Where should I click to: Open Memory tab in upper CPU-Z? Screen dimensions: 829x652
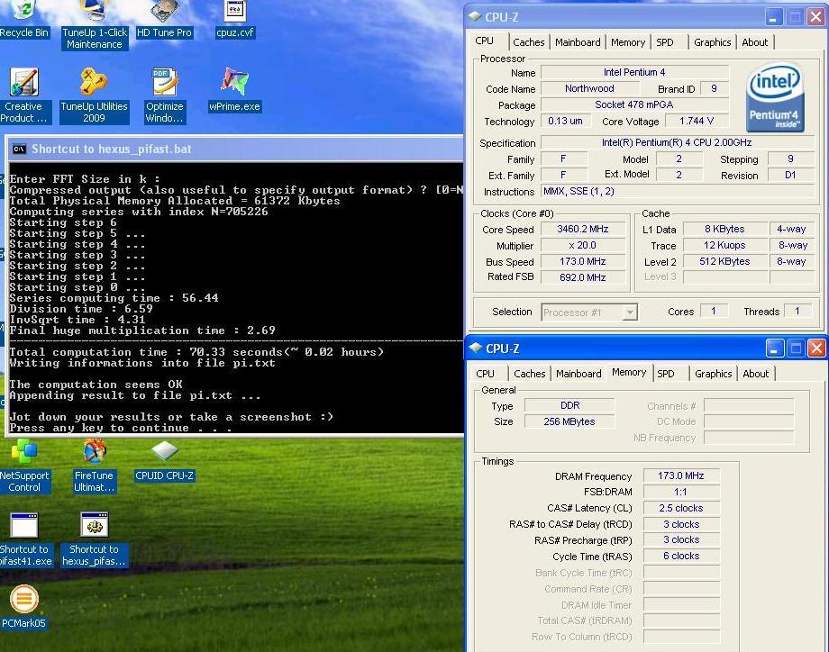click(x=627, y=42)
